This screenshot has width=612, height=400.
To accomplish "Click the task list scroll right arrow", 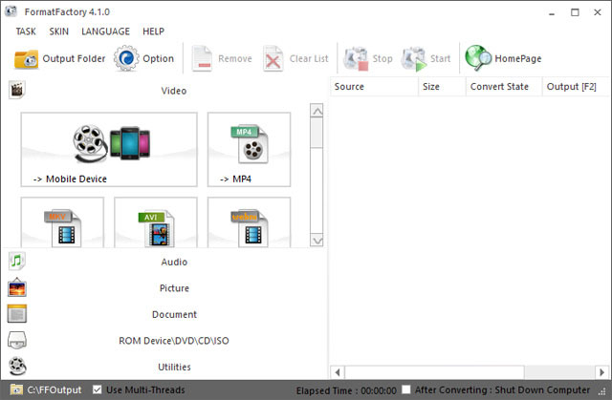I will pyautogui.click(x=601, y=372).
